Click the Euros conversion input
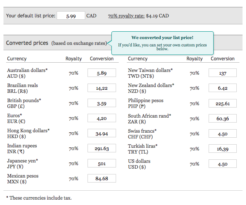Screen dimensions: 246x205 [x=101, y=118]
